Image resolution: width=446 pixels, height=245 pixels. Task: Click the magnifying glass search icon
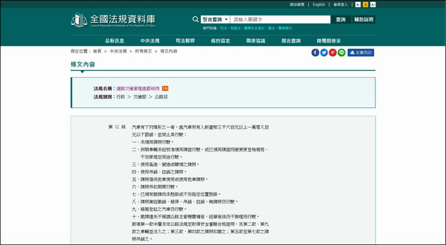pyautogui.click(x=195, y=19)
